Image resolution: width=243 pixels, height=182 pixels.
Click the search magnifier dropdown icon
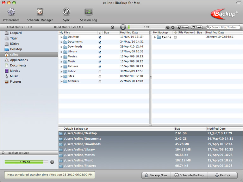click(x=209, y=27)
